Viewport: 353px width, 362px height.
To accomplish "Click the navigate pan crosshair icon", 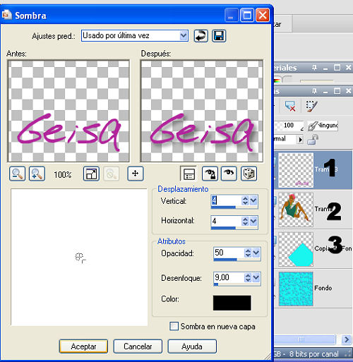I will pos(136,174).
